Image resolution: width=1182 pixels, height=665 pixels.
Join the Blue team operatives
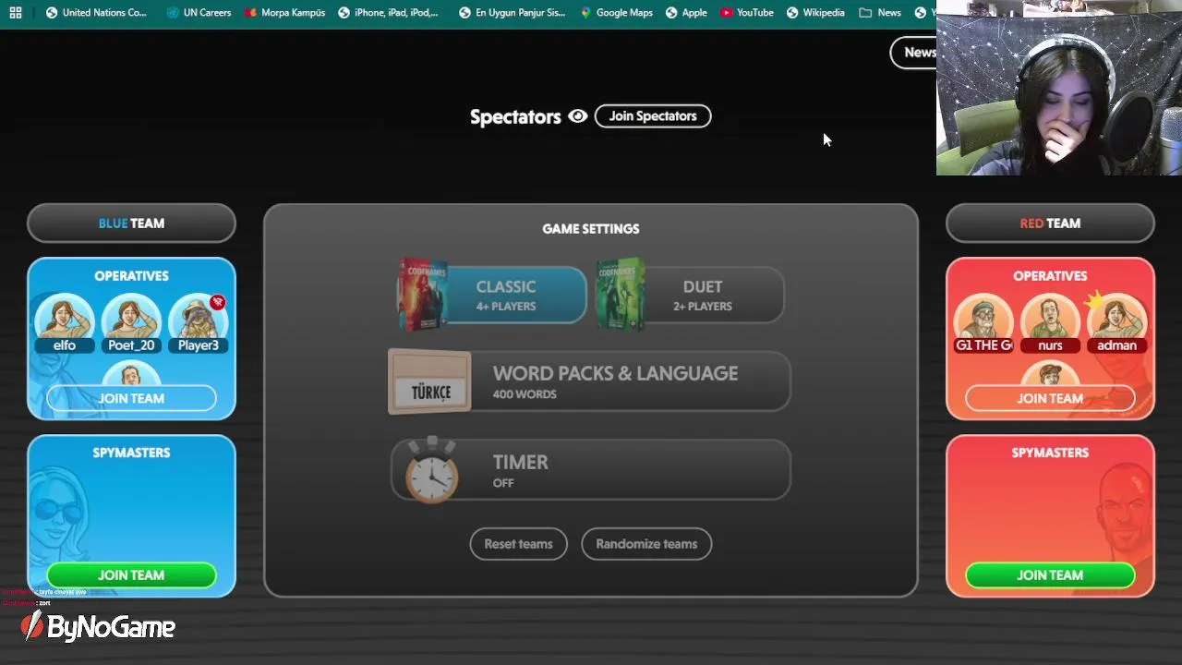[131, 398]
